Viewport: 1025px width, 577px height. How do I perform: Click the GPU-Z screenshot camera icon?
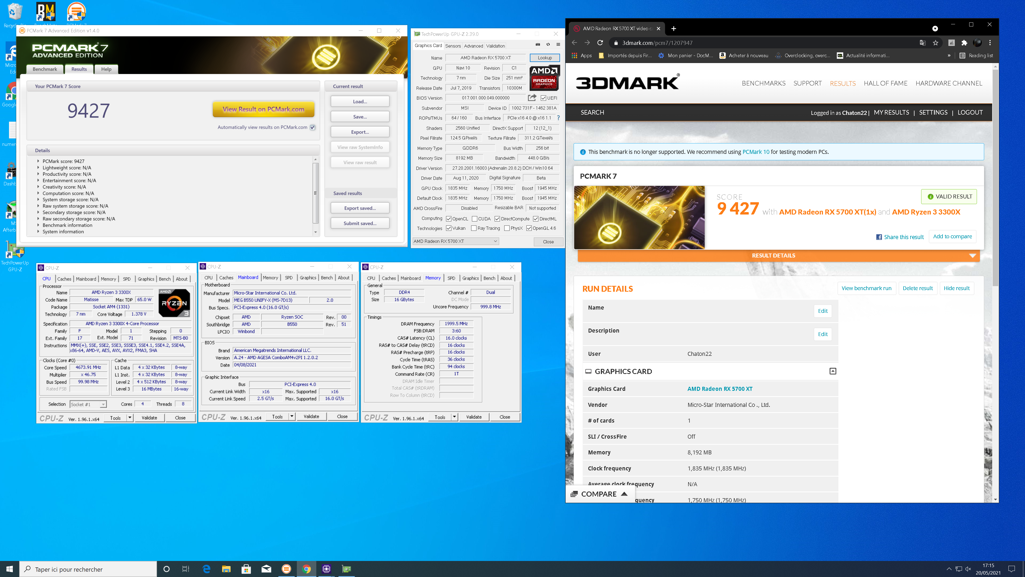pyautogui.click(x=538, y=45)
